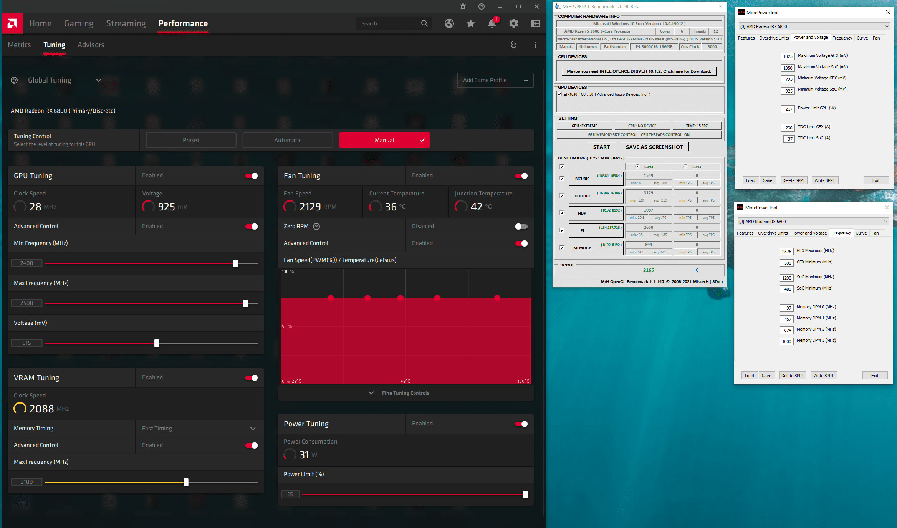
Task: Click Write SPPT in upper MorePowerTool
Action: (x=824, y=180)
